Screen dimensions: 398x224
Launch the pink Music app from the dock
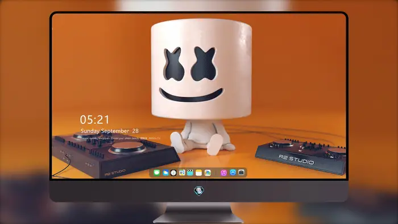click(223, 173)
